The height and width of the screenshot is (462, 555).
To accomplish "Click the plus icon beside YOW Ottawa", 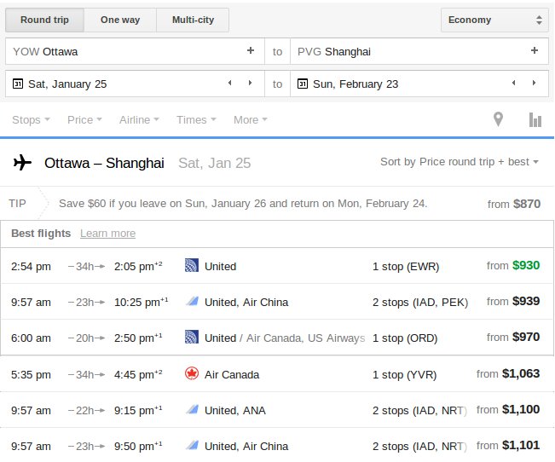I will (251, 51).
